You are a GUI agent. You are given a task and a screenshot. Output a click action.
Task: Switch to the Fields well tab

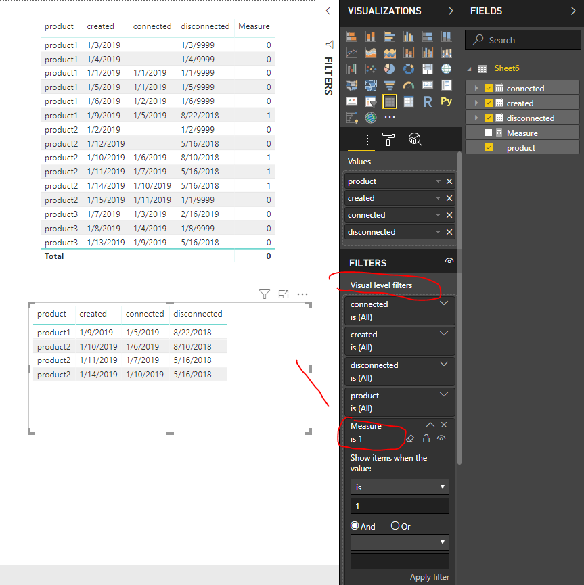(x=361, y=139)
